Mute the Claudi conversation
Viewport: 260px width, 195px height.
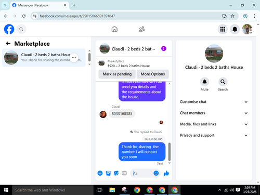tap(204, 82)
